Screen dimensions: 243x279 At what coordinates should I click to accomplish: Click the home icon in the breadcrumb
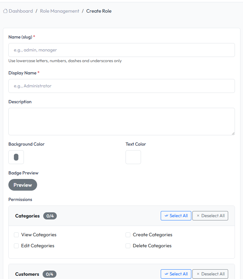5,11
